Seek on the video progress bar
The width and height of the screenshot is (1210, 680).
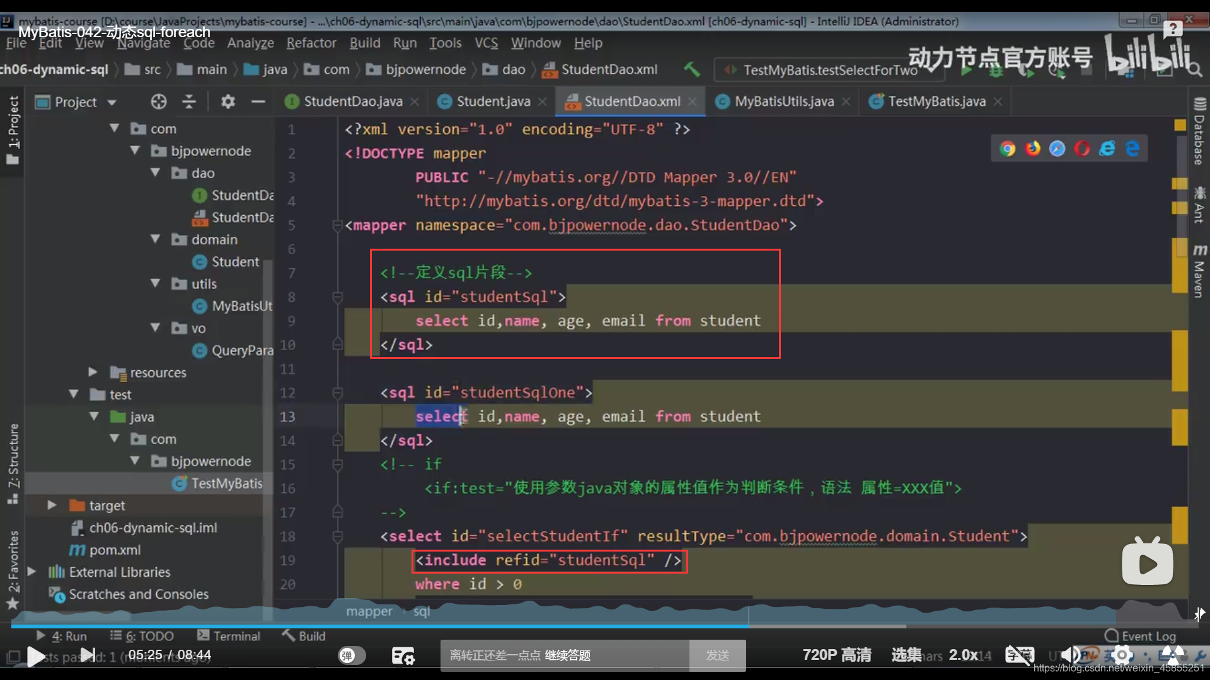(x=604, y=626)
